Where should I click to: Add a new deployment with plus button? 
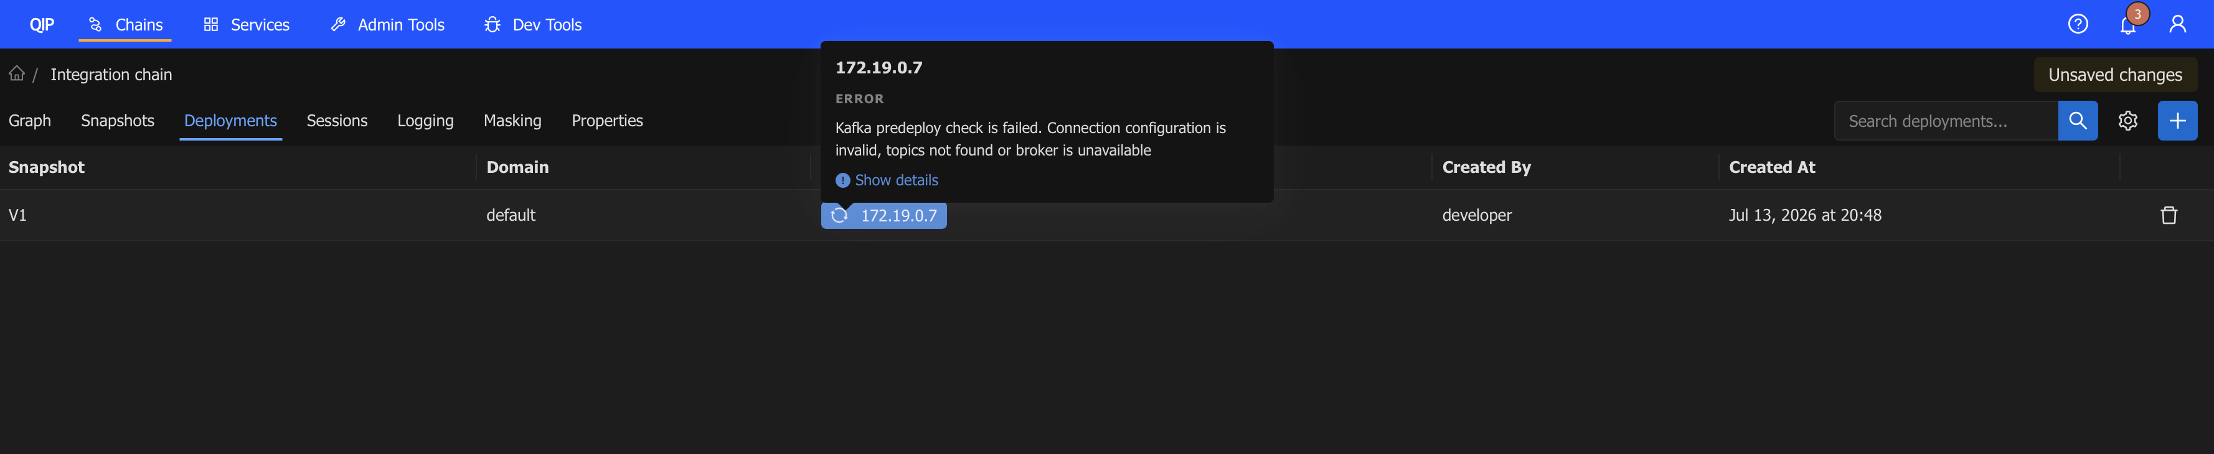2177,121
